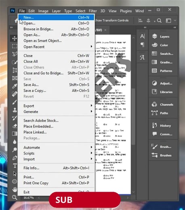The width and height of the screenshot is (185, 210).
Task: Select the Healing Brush tool
Action: 15,94
